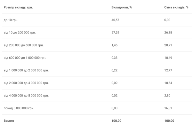Click the 16,51 deposit sum value

tap(168, 108)
